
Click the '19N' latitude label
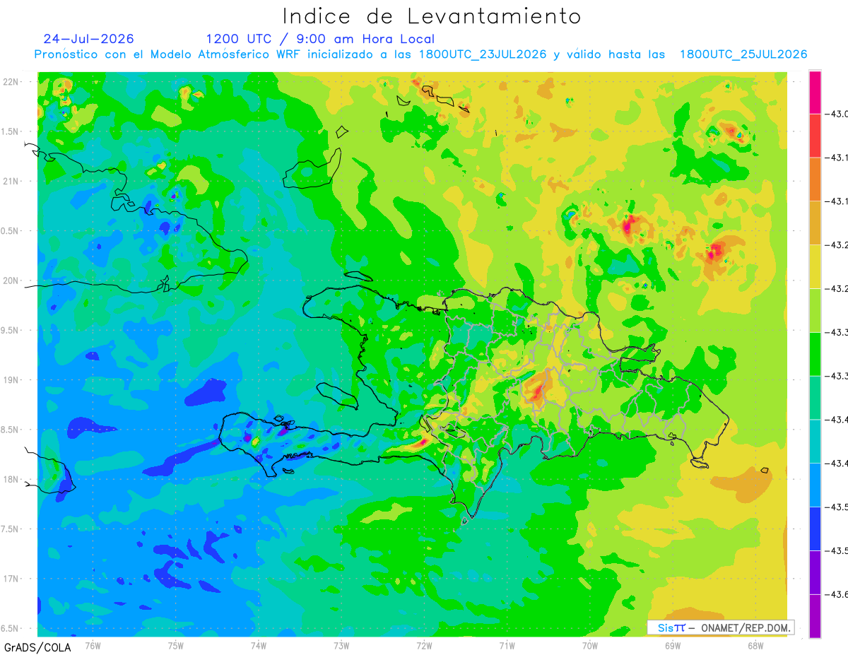(x=11, y=380)
